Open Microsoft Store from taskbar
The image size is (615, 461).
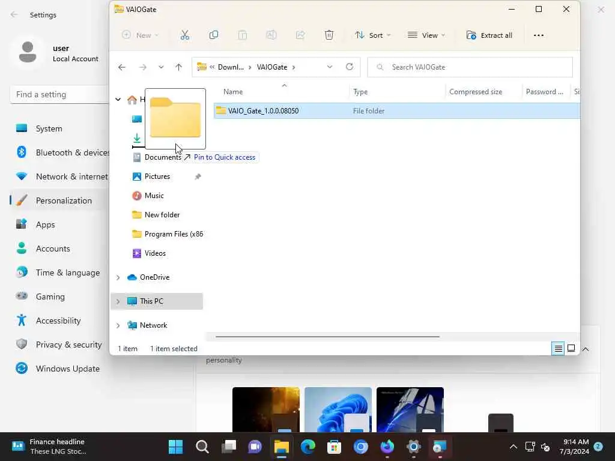[334, 447]
